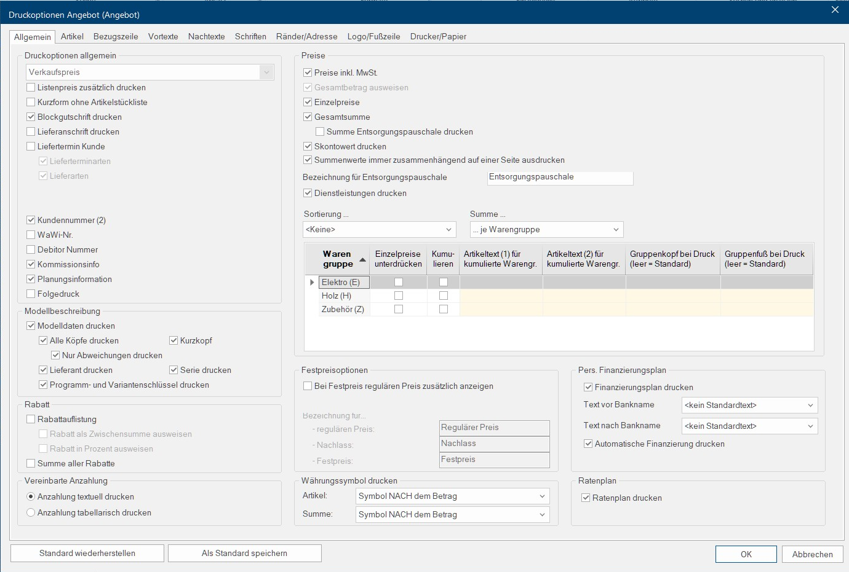Toggle Preise inkl. MwSt. checkbox
Image resolution: width=849 pixels, height=572 pixels.
tap(308, 73)
